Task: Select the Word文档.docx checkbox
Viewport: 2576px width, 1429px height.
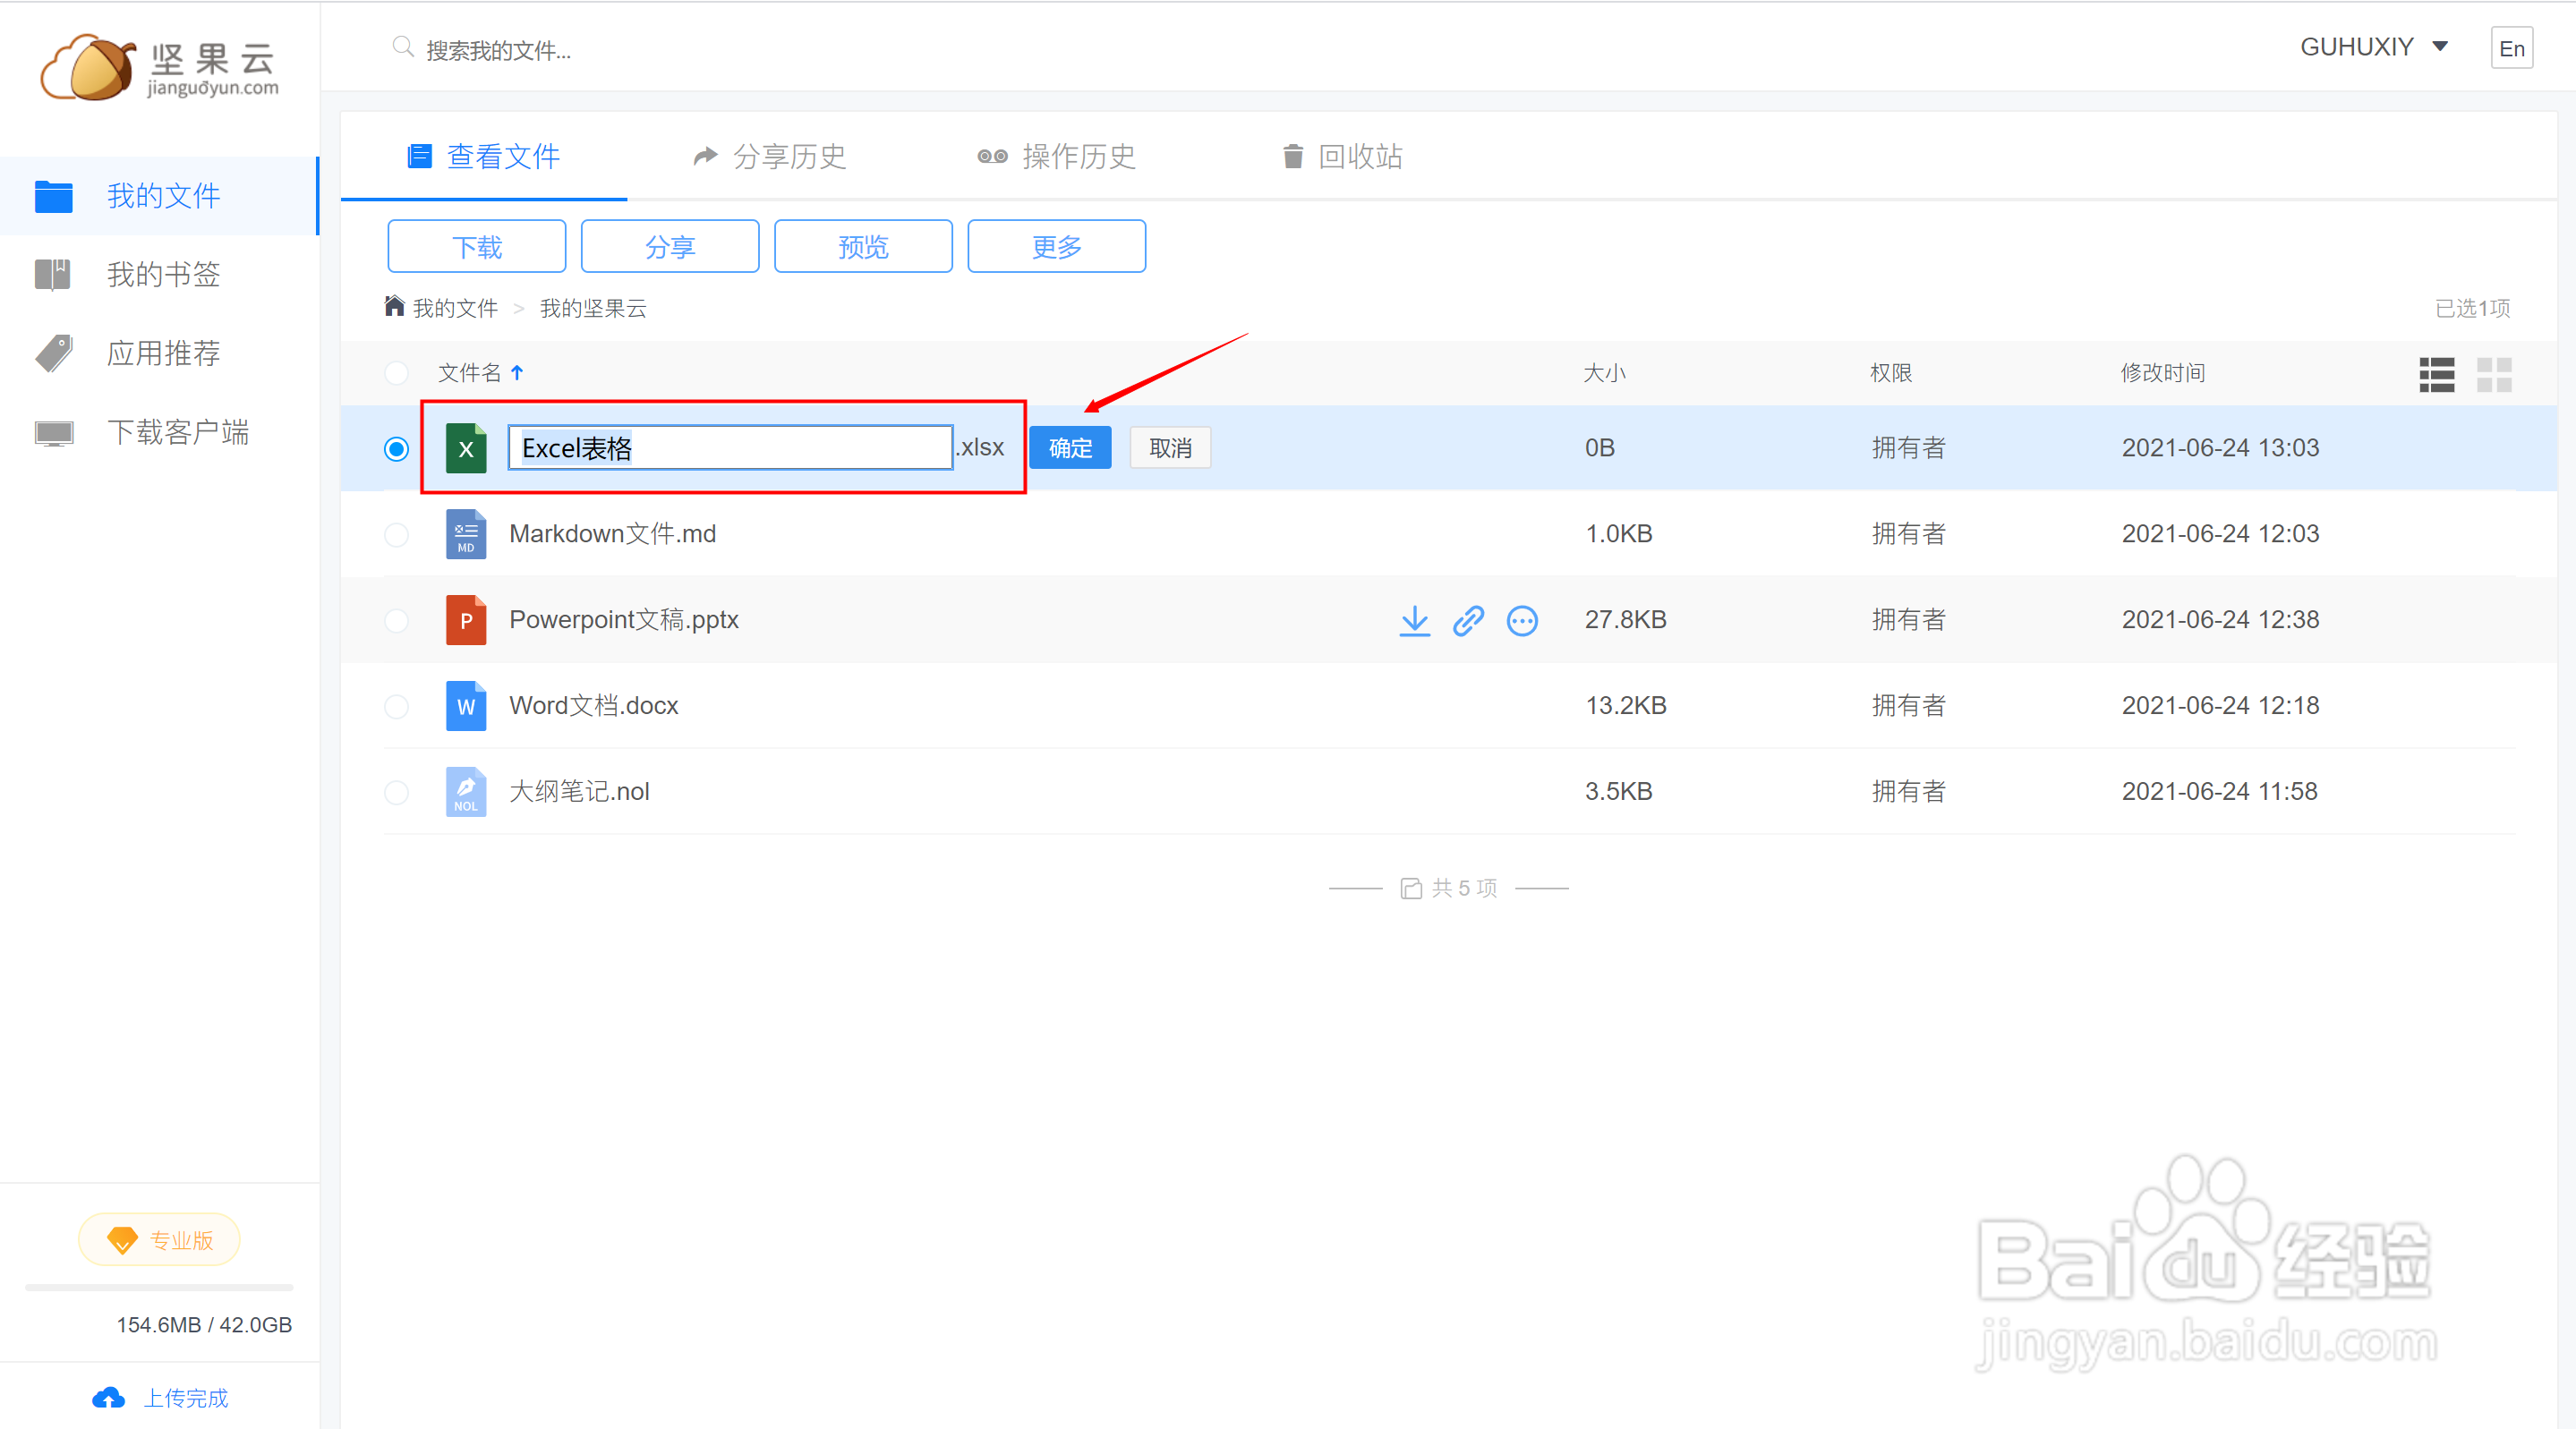Action: point(396,707)
